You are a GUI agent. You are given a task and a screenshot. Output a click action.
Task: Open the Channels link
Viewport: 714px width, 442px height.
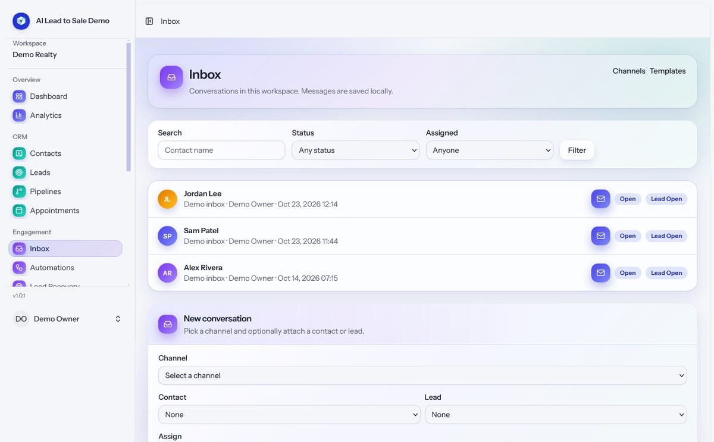(x=629, y=71)
